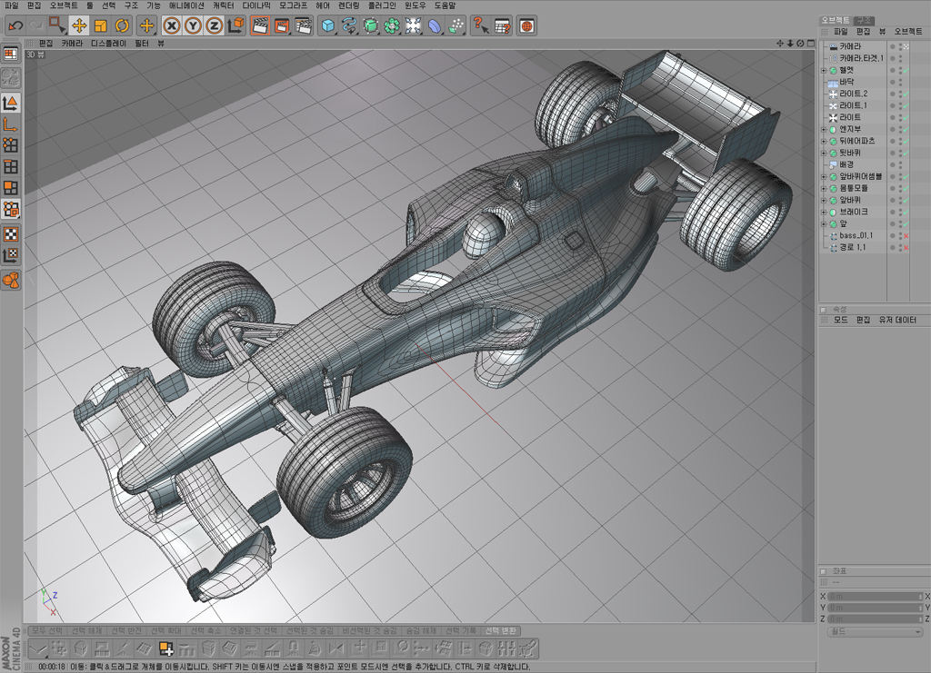
Task: Activate the Rotate tool
Action: [x=123, y=25]
